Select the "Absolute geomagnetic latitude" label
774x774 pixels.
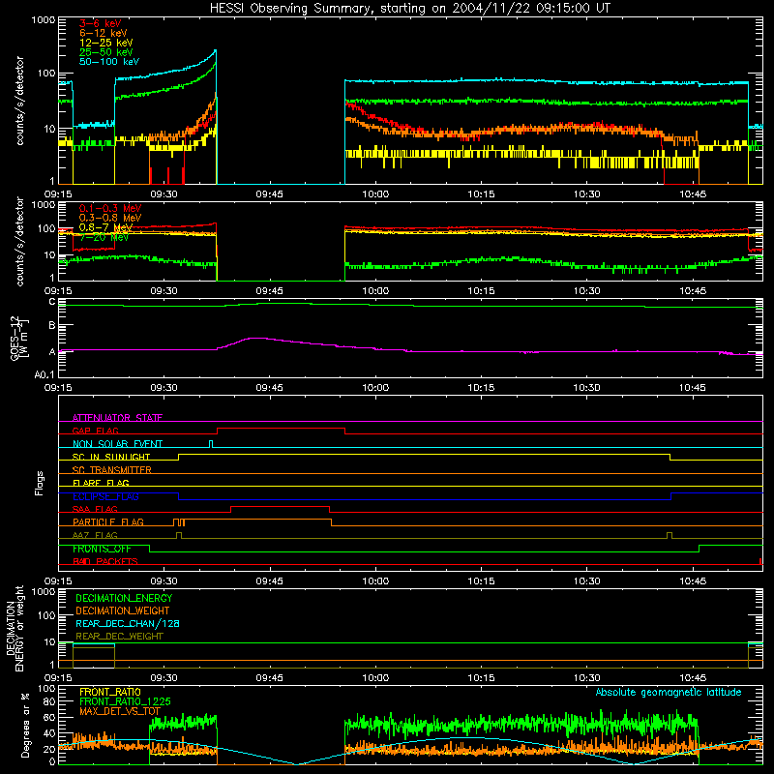669,692
